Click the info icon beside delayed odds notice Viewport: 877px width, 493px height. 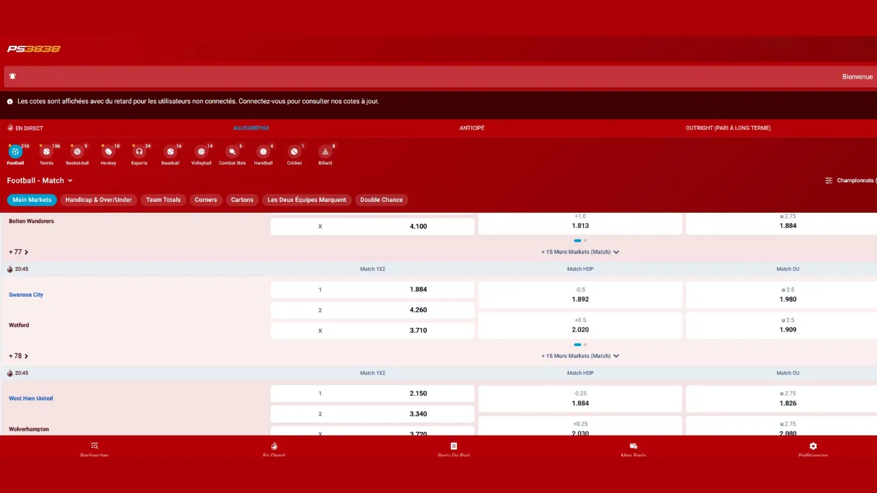(10, 101)
